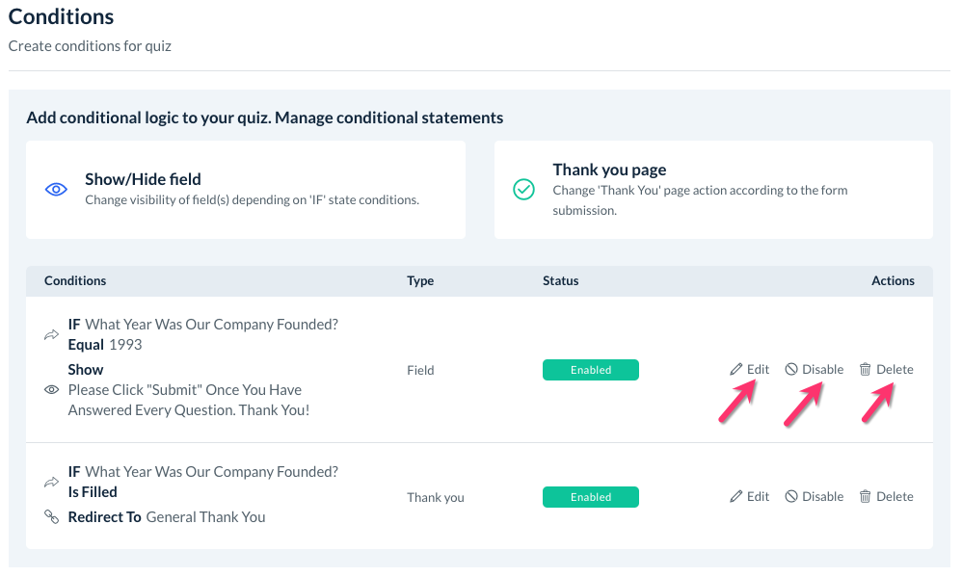The image size is (962, 577).
Task: Click the disable circle icon in the Thank you row
Action: pos(791,497)
